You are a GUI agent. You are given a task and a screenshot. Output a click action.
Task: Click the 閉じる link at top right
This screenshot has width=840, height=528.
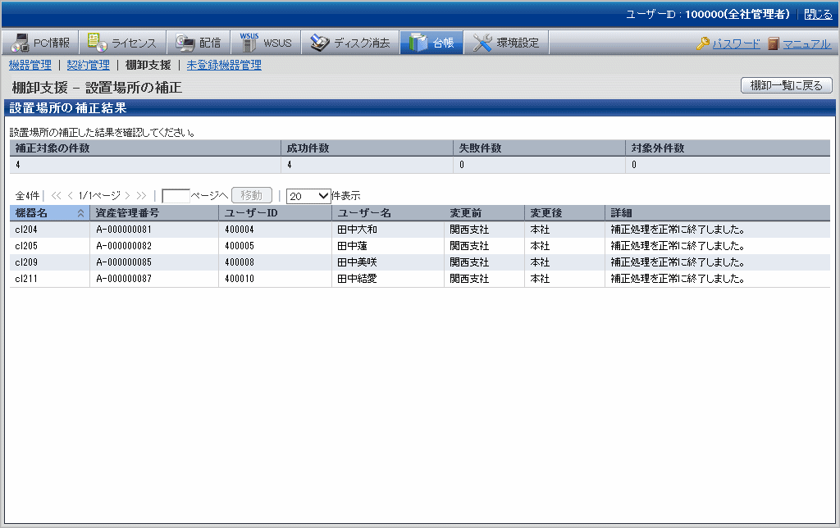tap(817, 14)
